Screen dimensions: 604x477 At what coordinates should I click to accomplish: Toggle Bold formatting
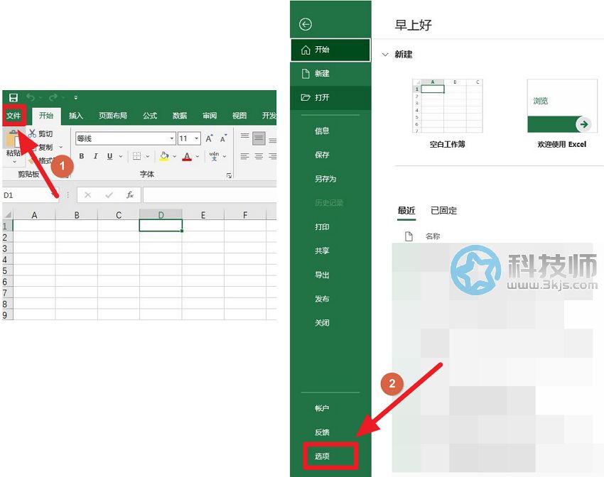tap(82, 156)
